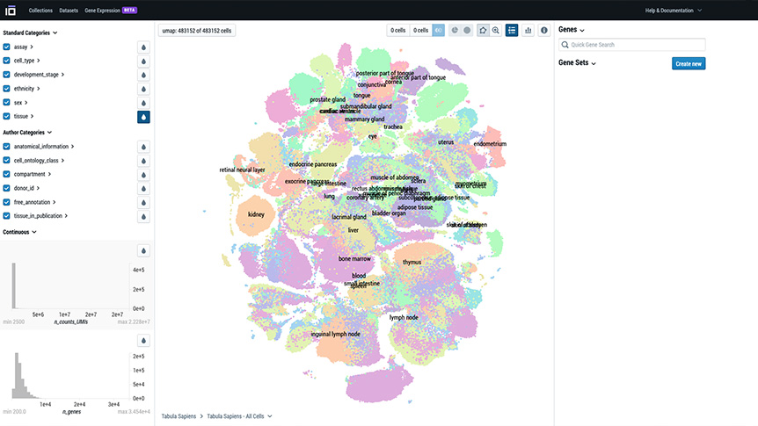The width and height of the screenshot is (758, 426).
Task: Expand the compartment category
Action: [32, 174]
